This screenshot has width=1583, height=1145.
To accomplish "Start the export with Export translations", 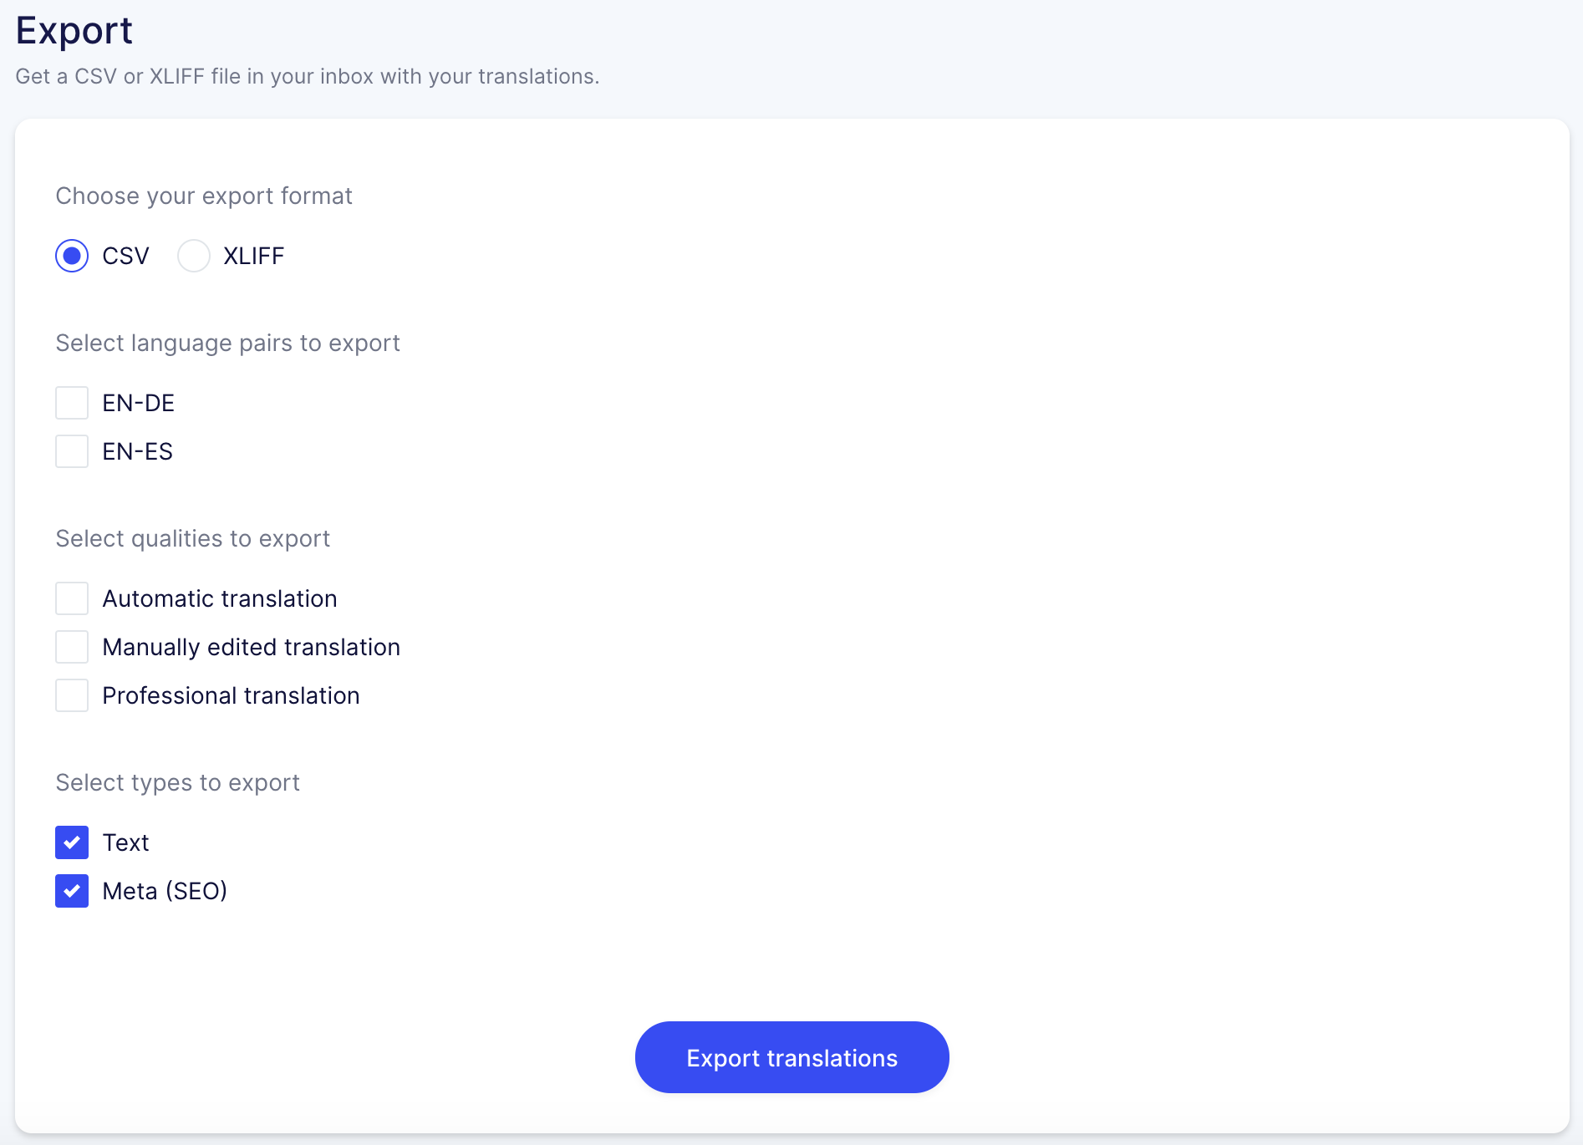I will click(791, 1056).
